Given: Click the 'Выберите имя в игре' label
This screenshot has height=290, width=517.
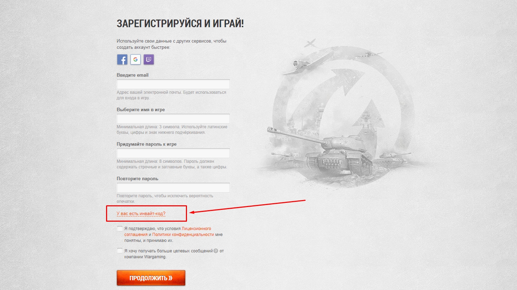Looking at the screenshot, I should tap(141, 109).
